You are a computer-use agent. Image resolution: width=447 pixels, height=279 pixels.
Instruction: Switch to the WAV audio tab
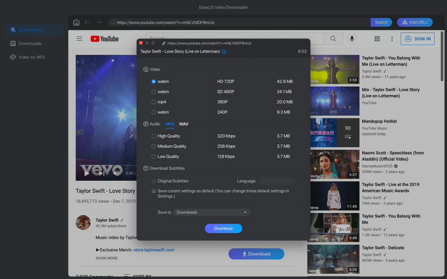(184, 124)
